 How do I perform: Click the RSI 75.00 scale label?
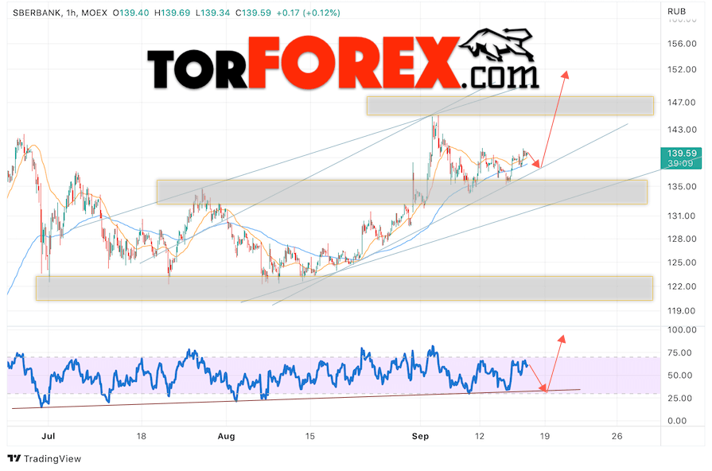click(679, 353)
